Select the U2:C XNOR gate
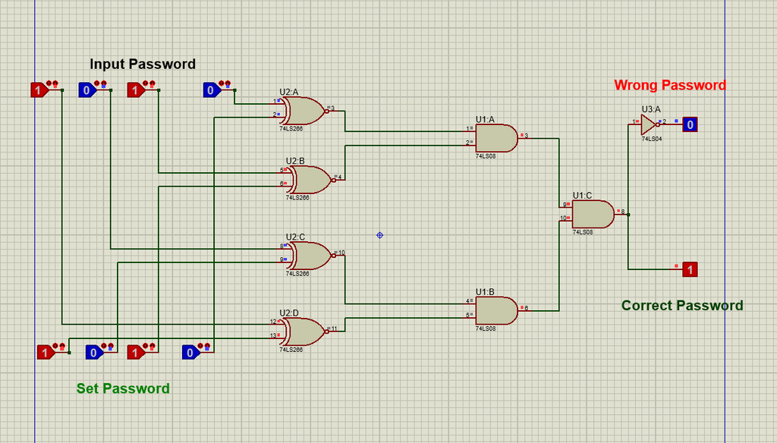Screen dimensions: 777x443 pyautogui.click(x=310, y=256)
